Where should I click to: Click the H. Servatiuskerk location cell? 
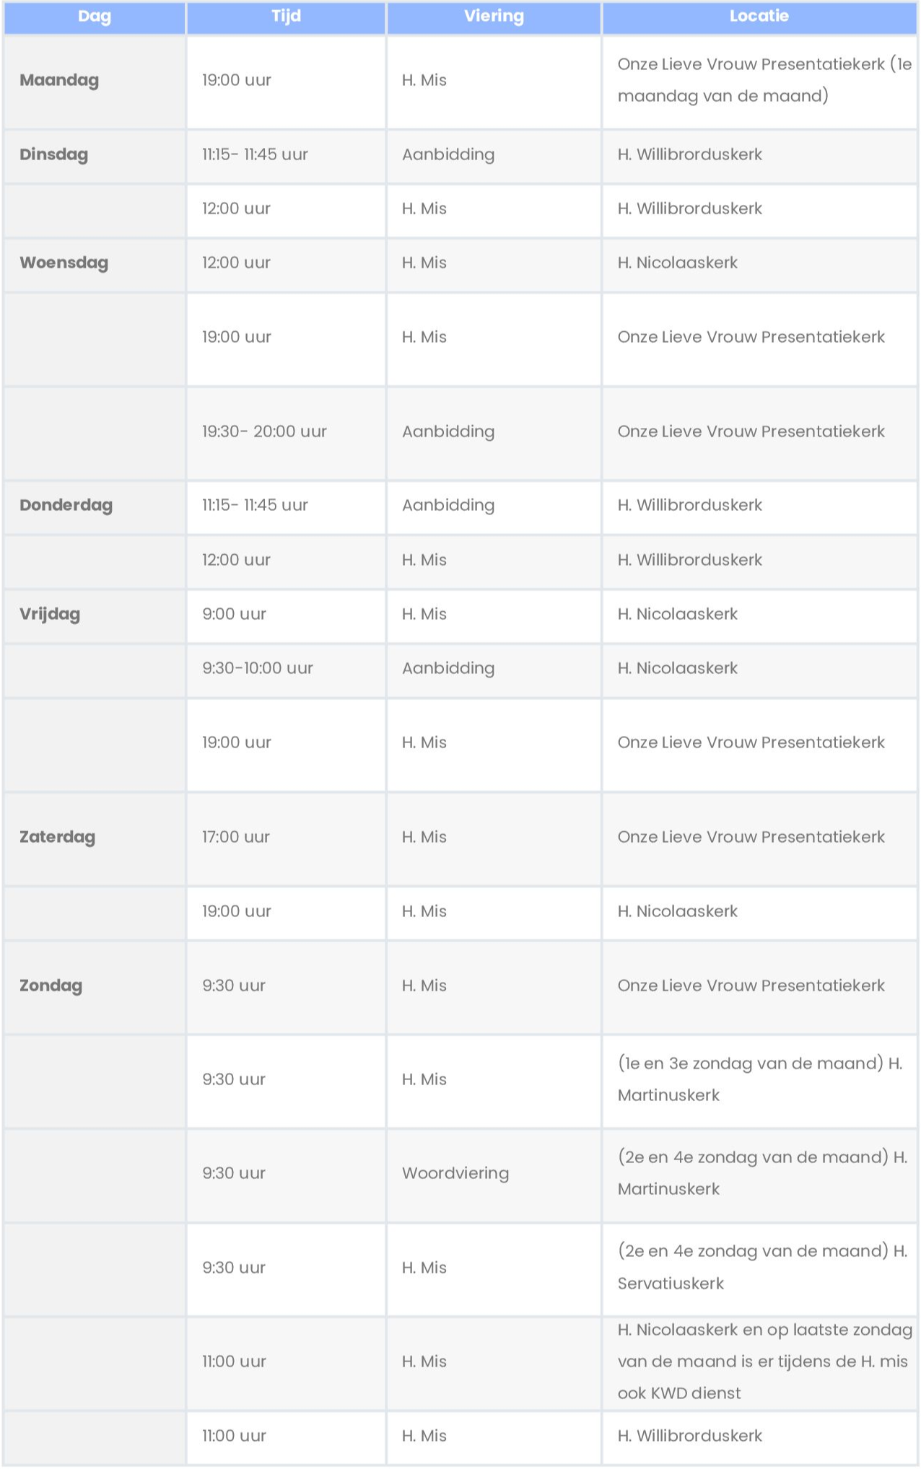[x=759, y=1269]
